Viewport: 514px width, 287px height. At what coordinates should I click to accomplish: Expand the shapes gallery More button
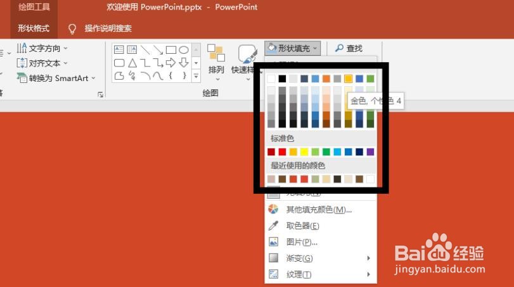(196, 76)
